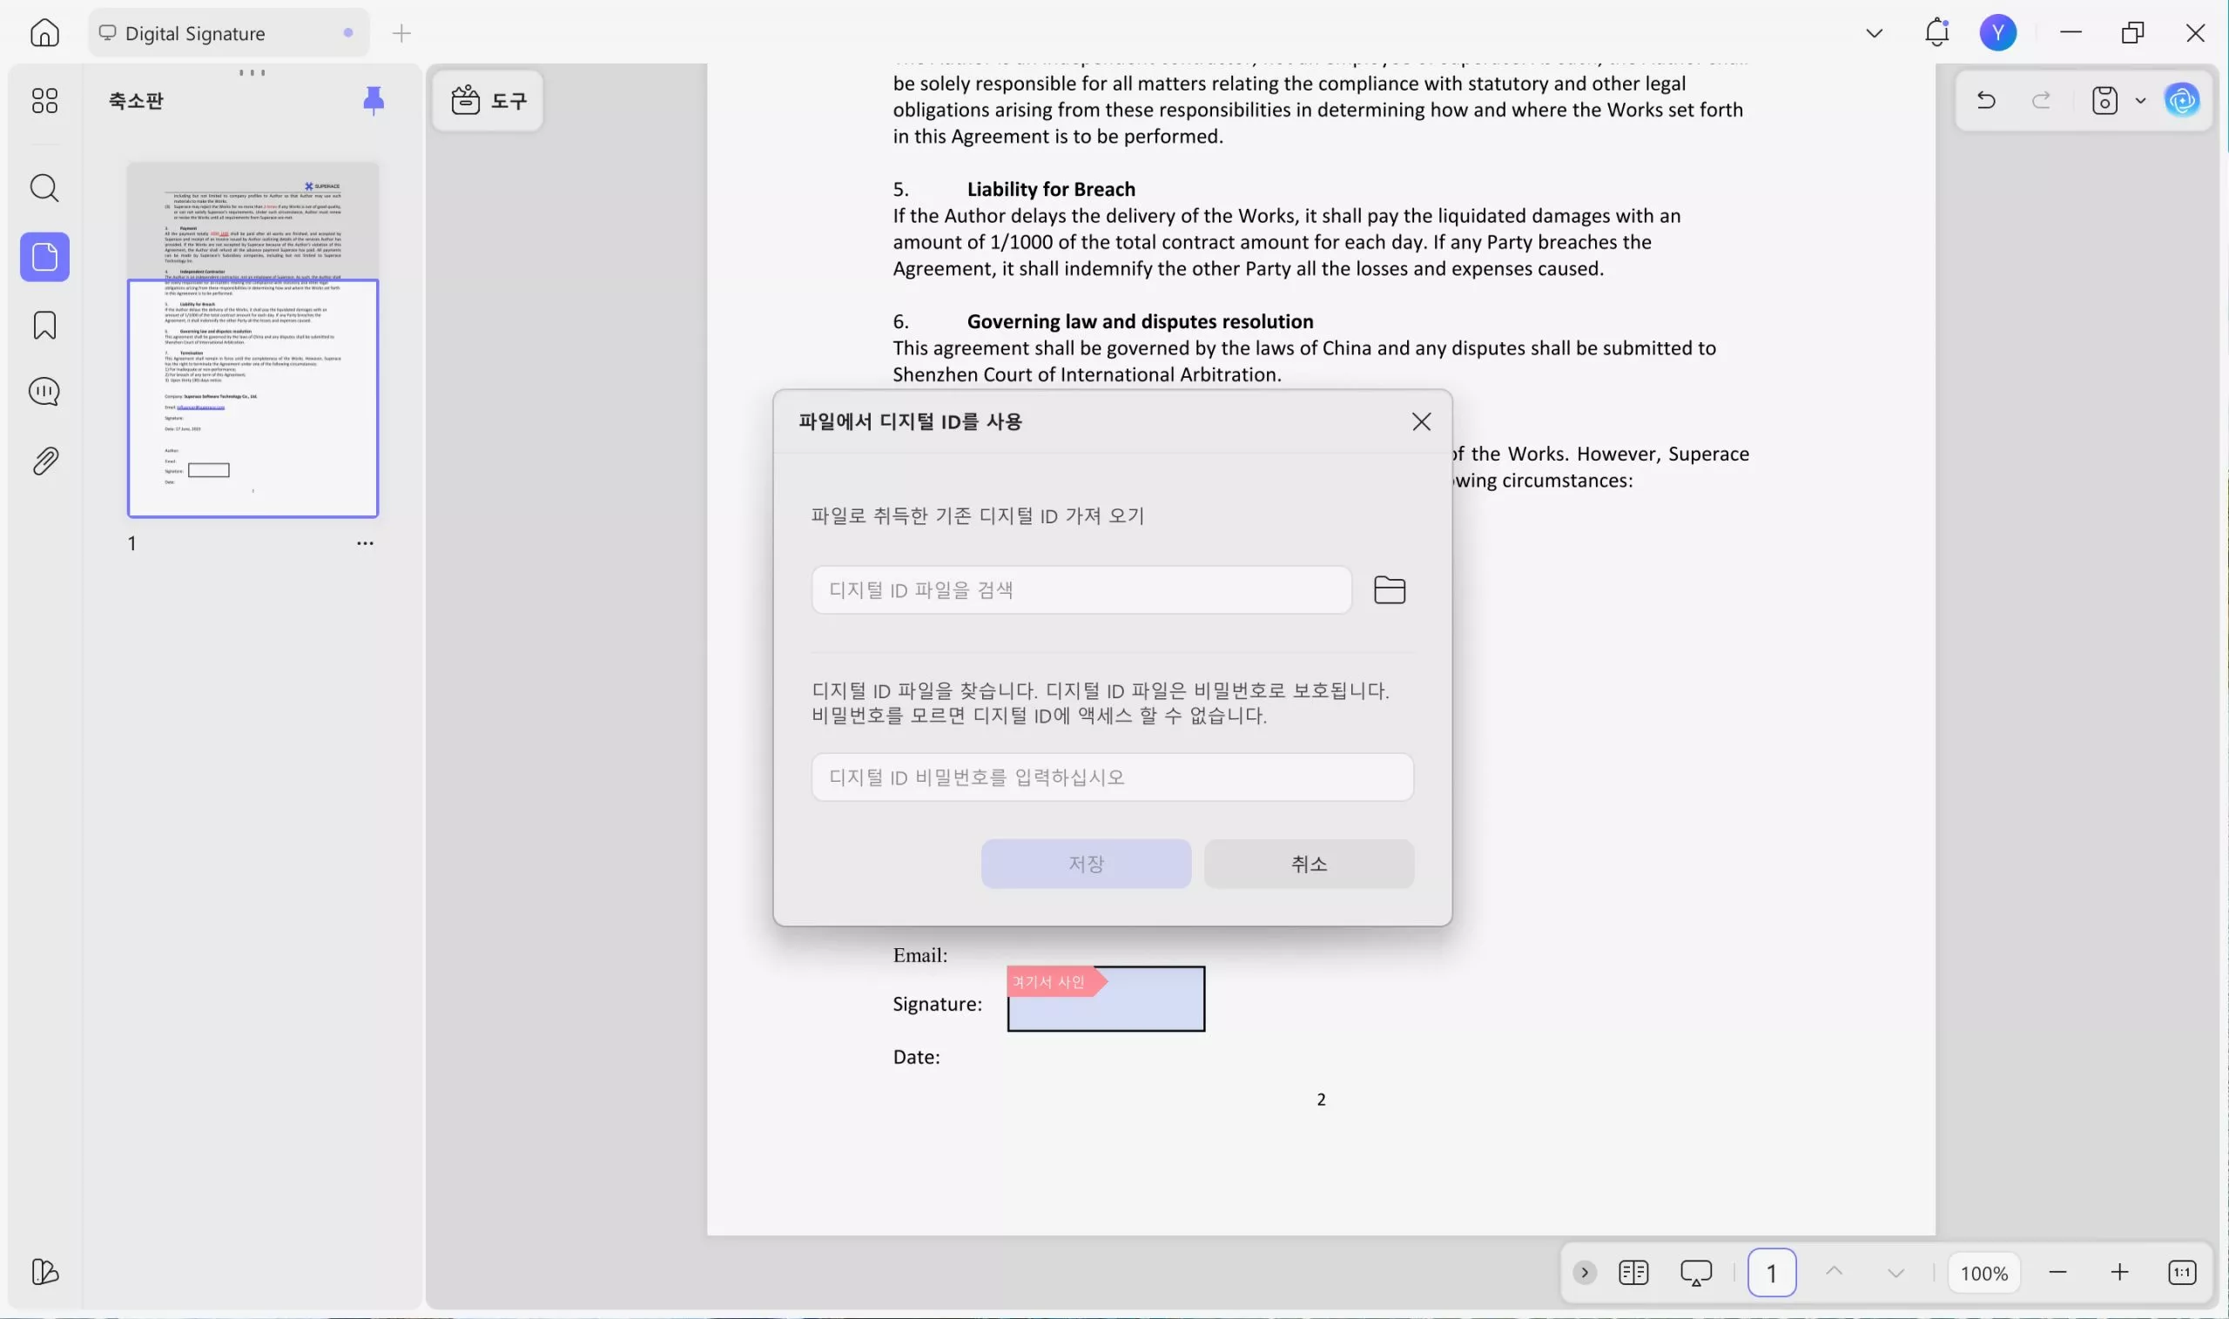
Task: Open the 도구 tools menu
Action: (487, 99)
